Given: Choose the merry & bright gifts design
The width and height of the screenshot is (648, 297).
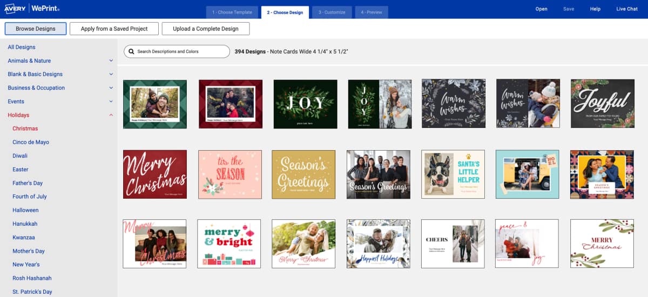Looking at the screenshot, I should [x=229, y=244].
